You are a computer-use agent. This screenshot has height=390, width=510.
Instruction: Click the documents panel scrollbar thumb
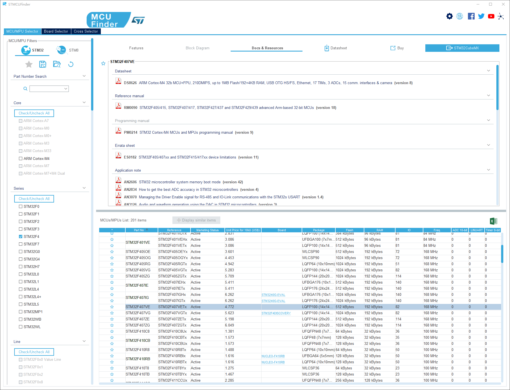497,87
